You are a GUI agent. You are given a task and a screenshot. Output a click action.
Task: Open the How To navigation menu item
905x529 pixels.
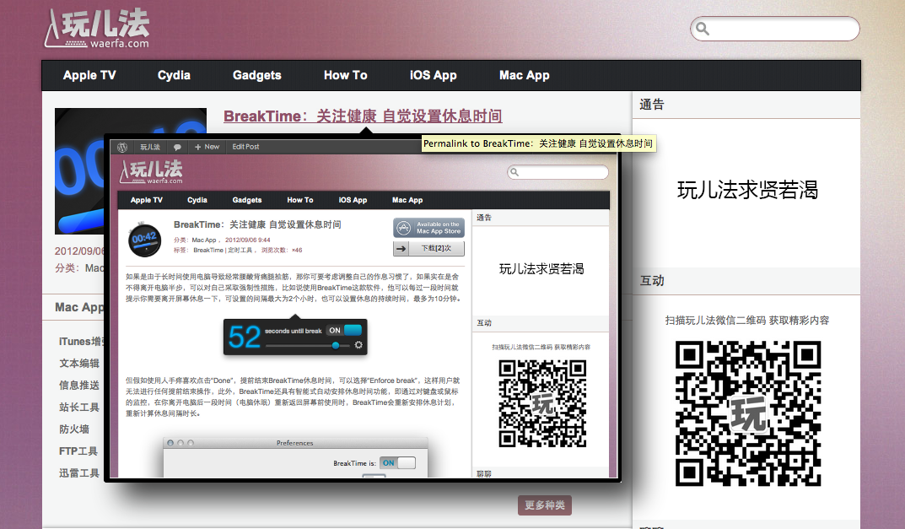pyautogui.click(x=346, y=75)
